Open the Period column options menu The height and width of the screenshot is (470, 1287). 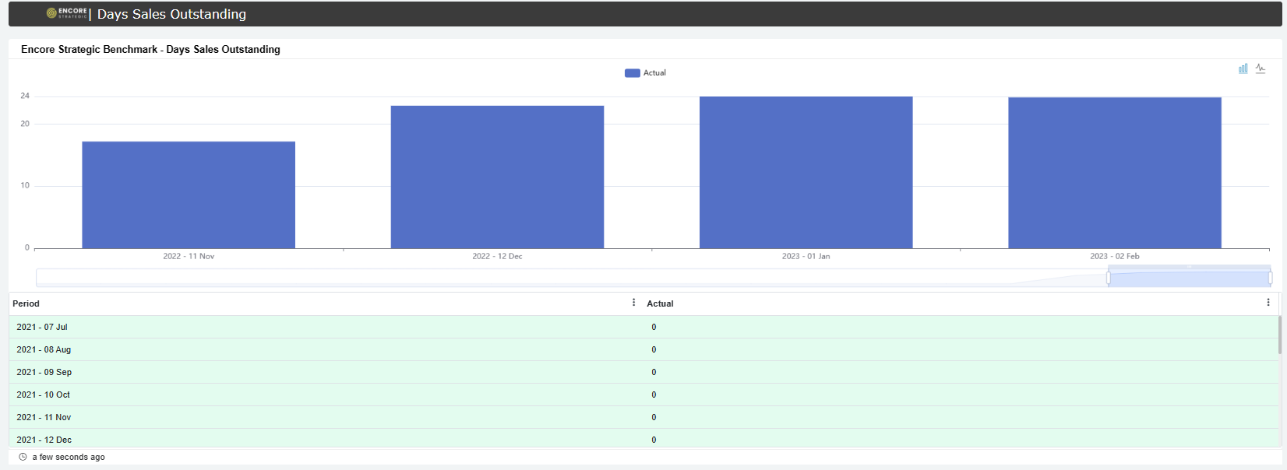(633, 303)
